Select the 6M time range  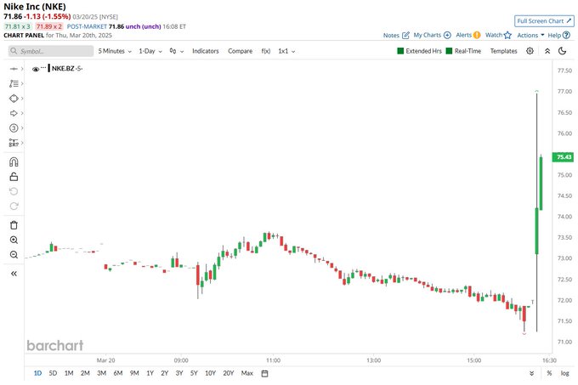[x=118, y=373]
